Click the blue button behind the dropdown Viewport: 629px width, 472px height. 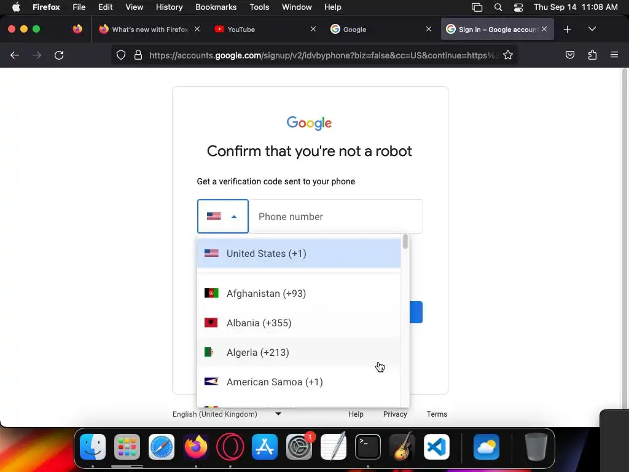coord(416,312)
